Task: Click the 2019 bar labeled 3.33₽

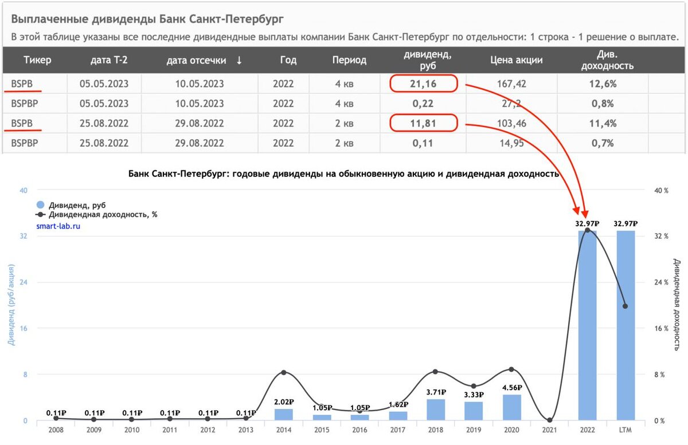Action: [x=473, y=411]
